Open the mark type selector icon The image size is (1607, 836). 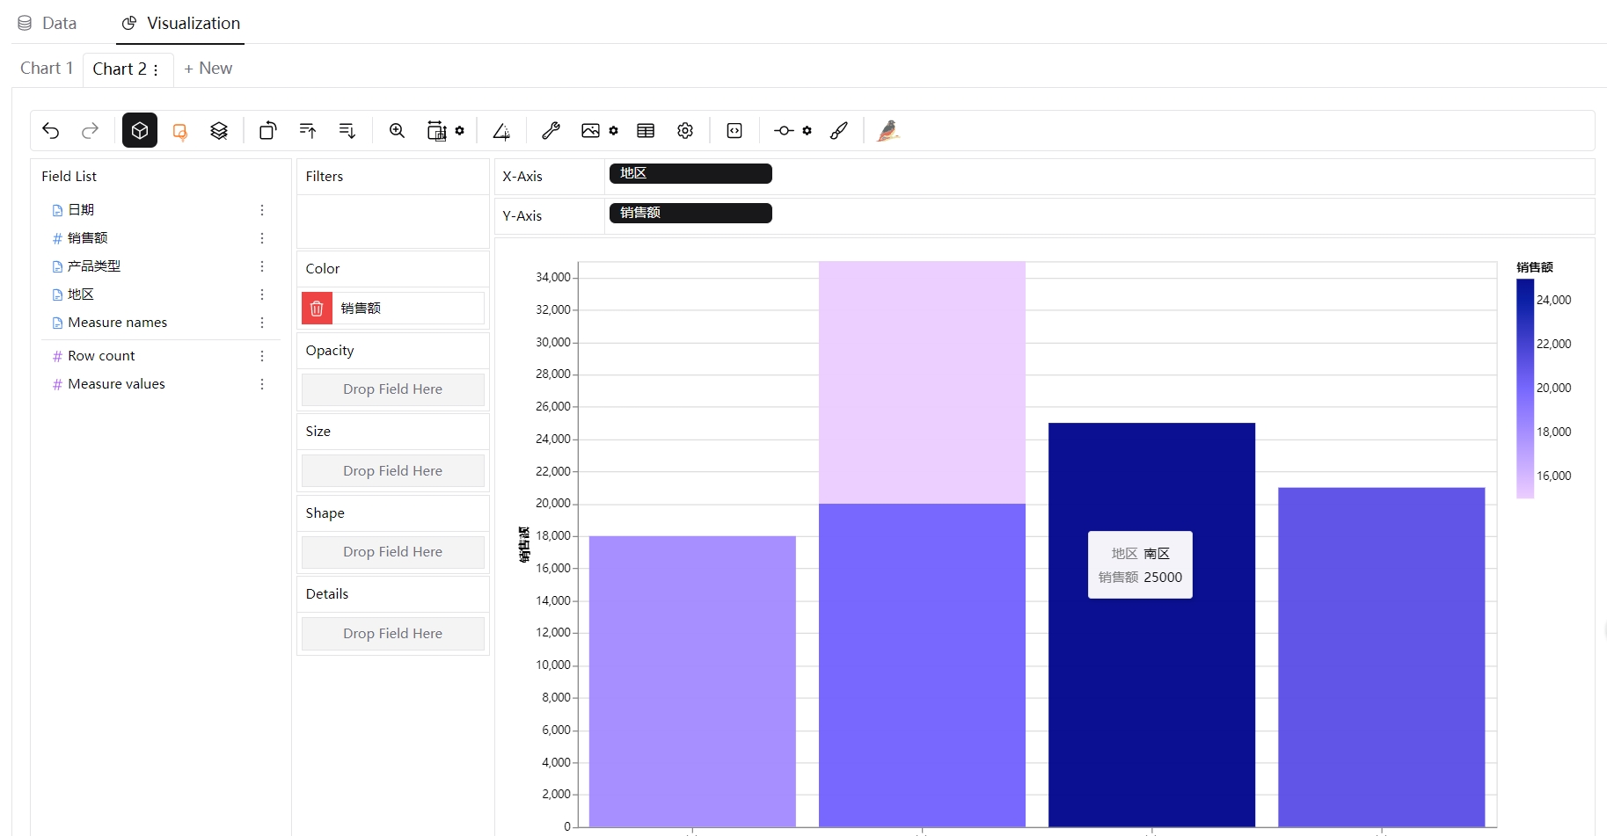click(180, 131)
